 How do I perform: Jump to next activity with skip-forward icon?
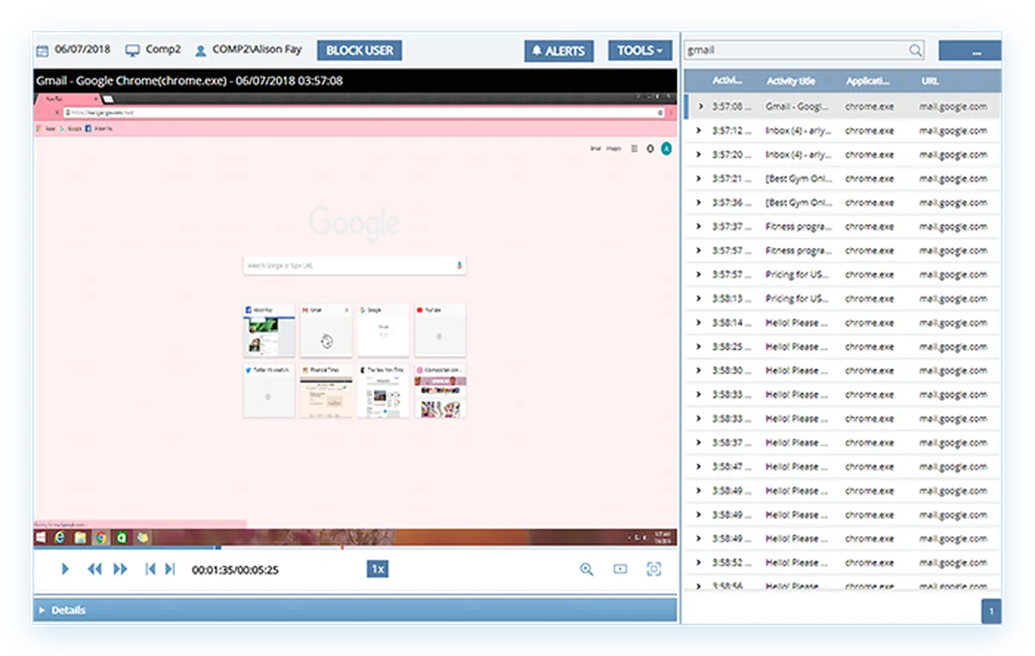[x=170, y=569]
